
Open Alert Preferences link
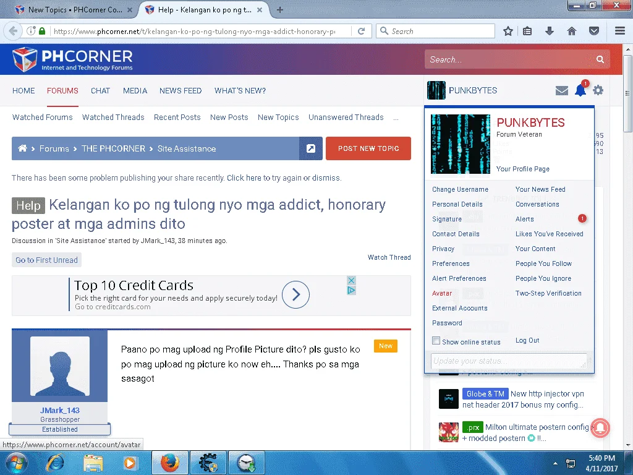pyautogui.click(x=459, y=278)
